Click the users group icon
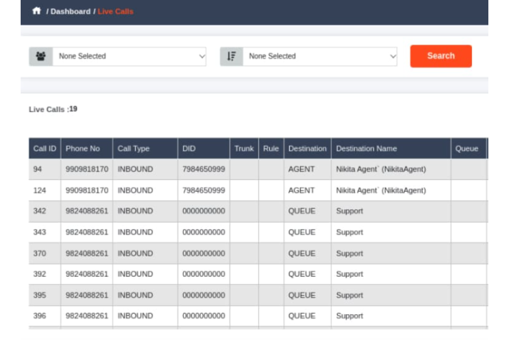Viewport: 509px width, 340px height. [41, 56]
